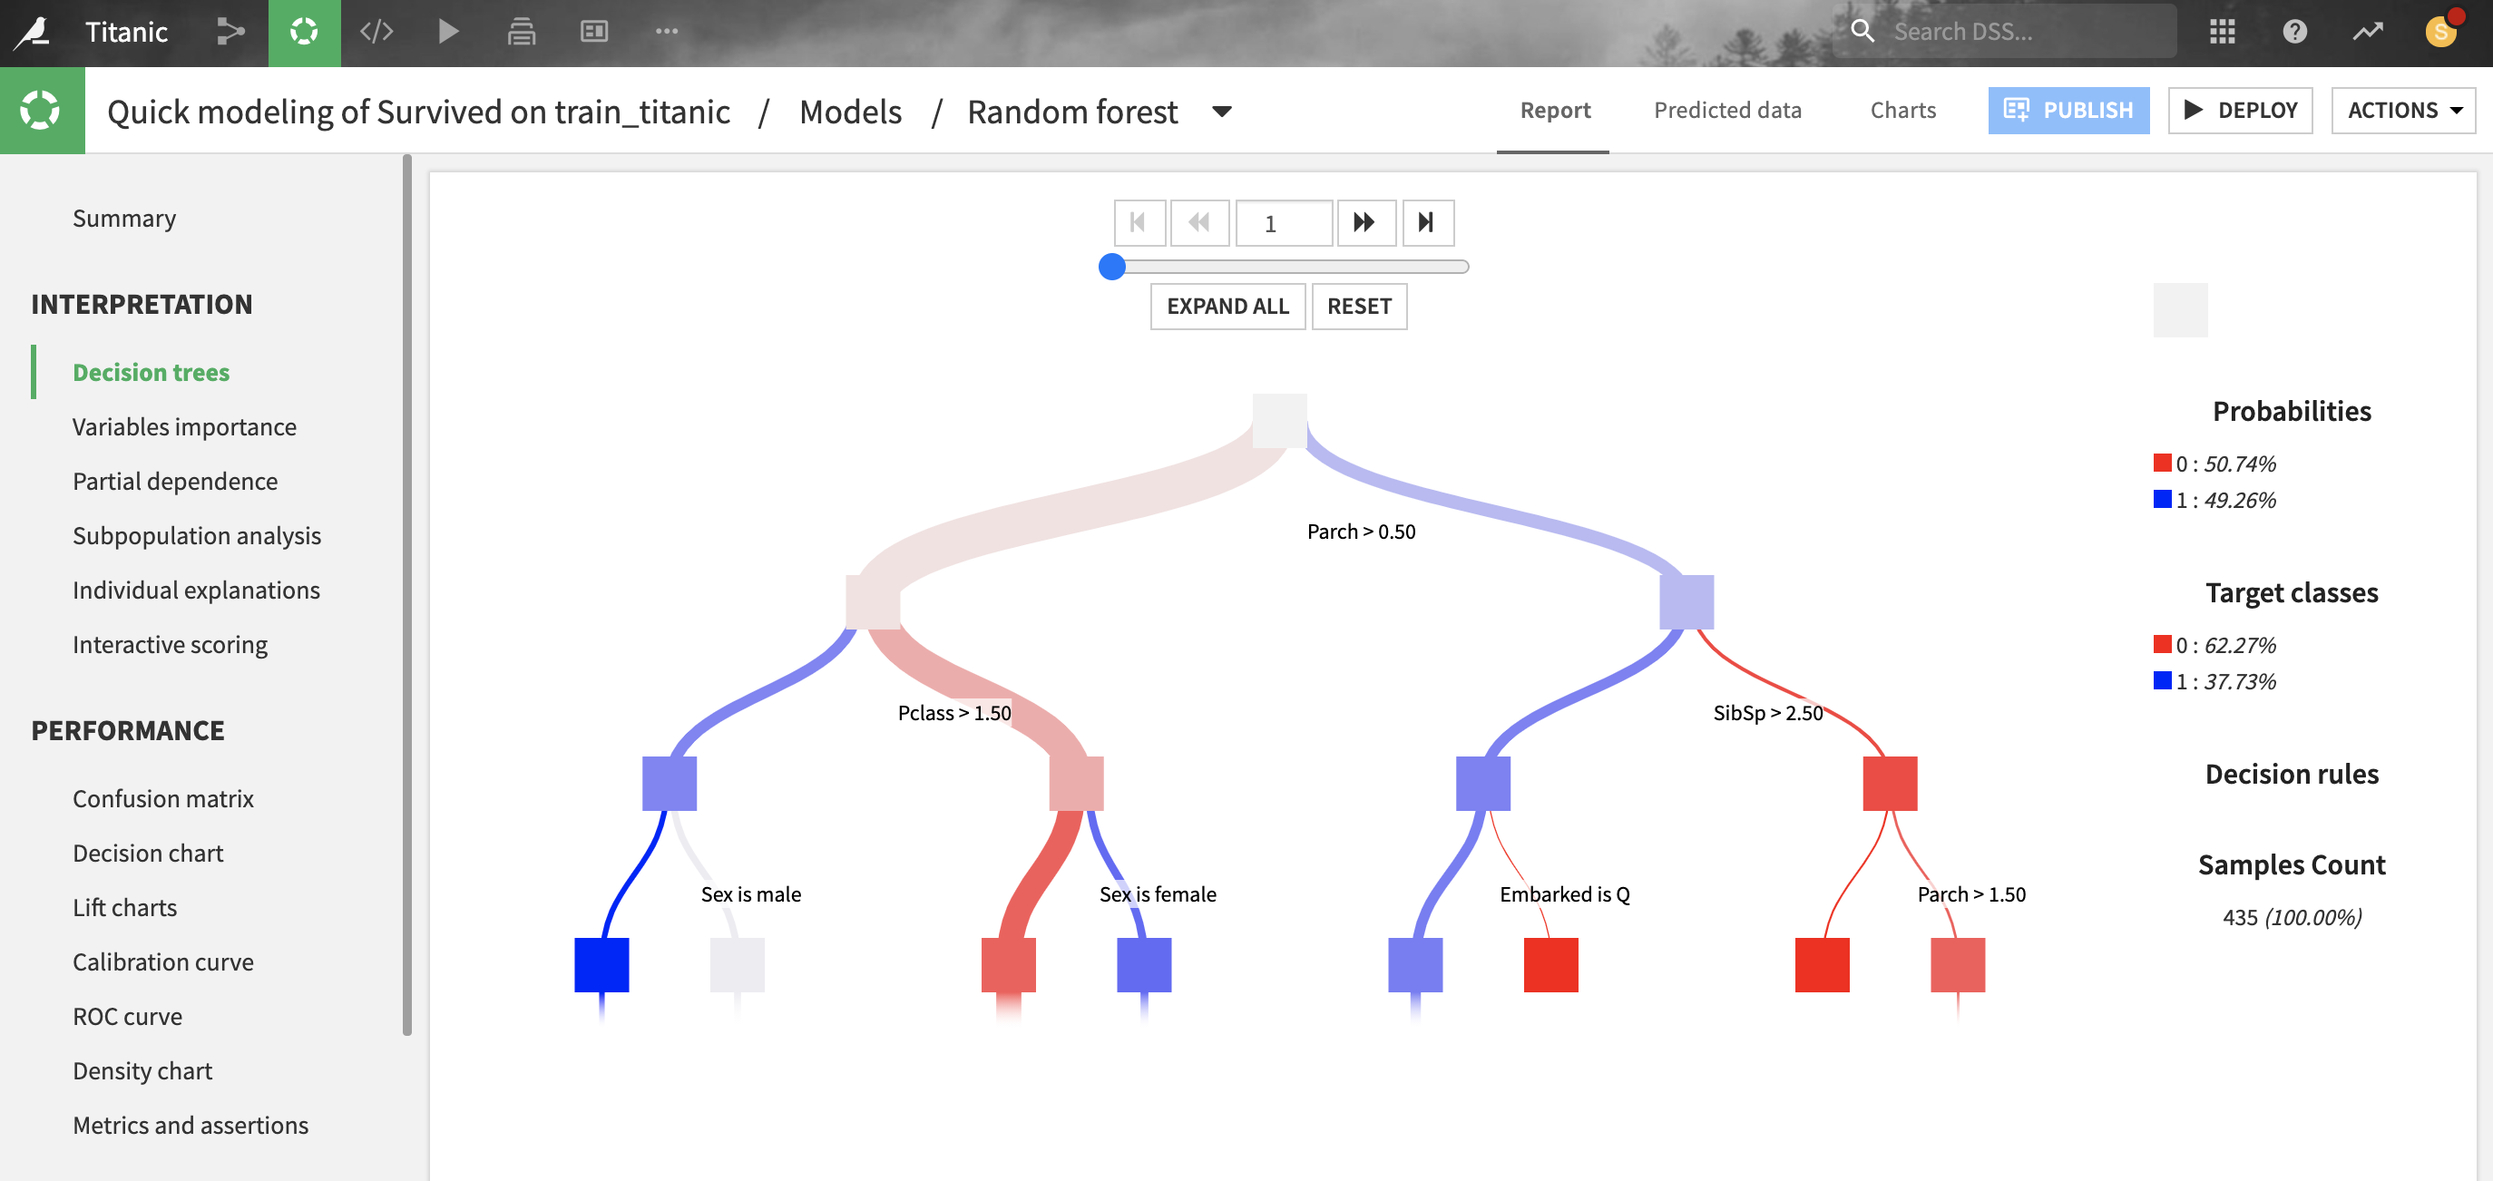
Task: Click the Confusion matrix menu item
Action: point(162,798)
